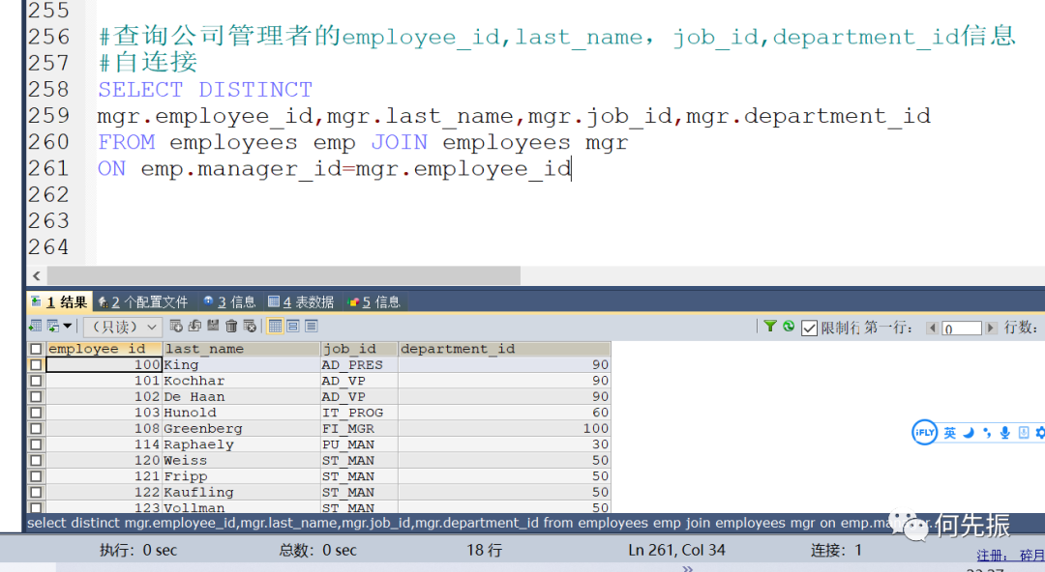Click the SELECT DISTINCT line in editor

(x=205, y=90)
